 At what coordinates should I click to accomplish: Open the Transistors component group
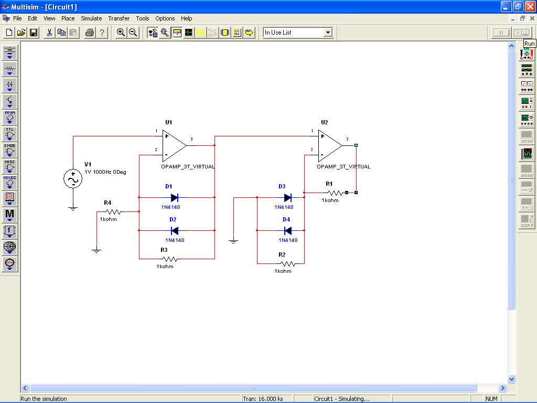pos(9,101)
